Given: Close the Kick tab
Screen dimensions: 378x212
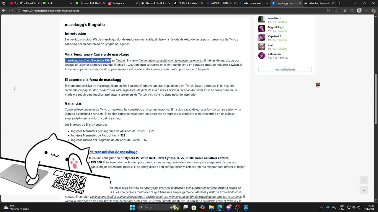Looking at the screenshot, I should tap(71, 3).
